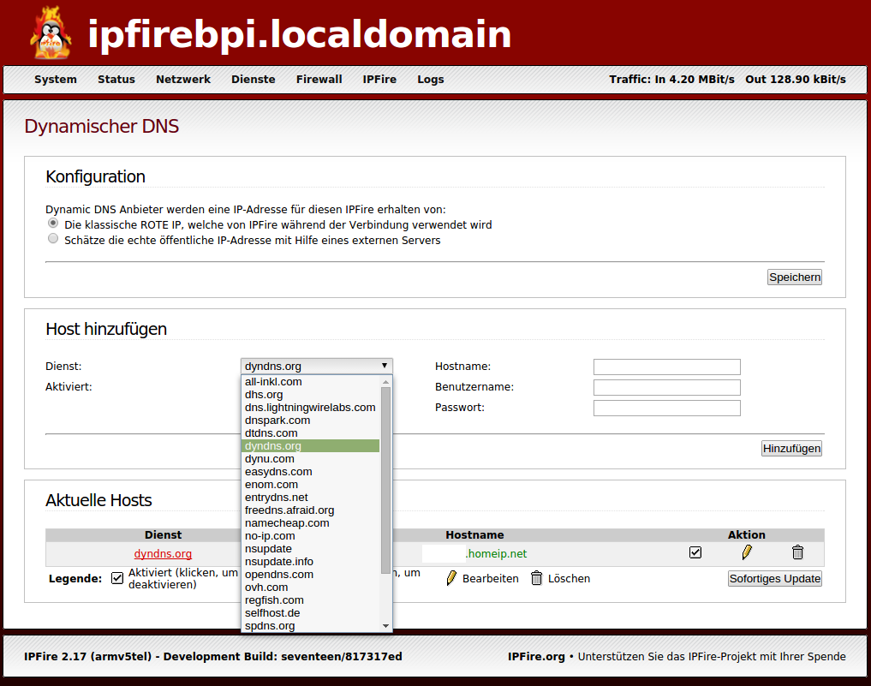
Task: Pick freedns.afraid.org from dropdown
Action: click(311, 510)
